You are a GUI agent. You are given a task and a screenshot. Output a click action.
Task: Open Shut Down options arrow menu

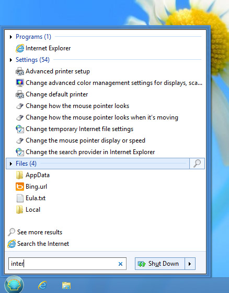(190, 264)
